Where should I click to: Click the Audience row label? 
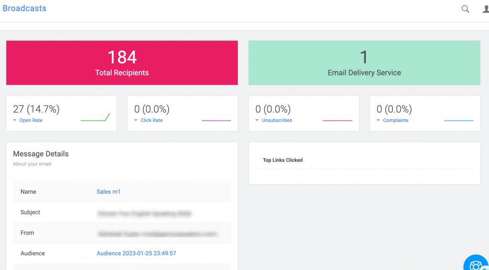(x=33, y=253)
